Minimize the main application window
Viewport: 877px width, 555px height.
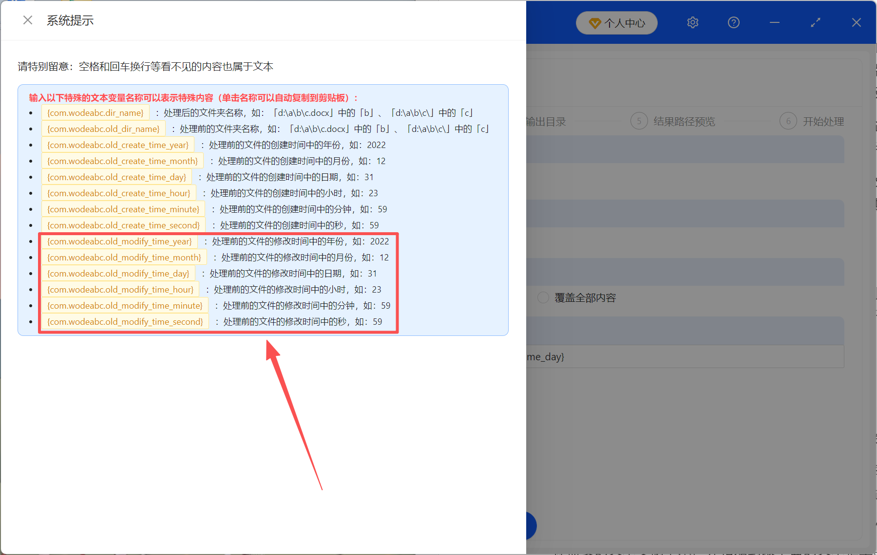click(x=774, y=22)
